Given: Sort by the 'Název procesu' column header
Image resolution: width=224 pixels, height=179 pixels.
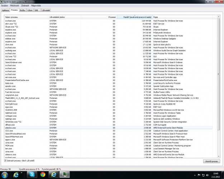Looking at the screenshot, I should click(27, 17).
